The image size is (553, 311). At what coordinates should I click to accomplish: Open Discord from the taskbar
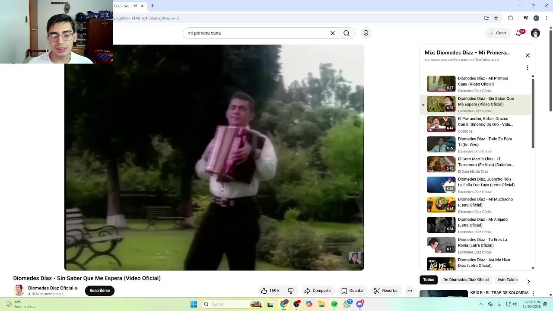[360, 304]
